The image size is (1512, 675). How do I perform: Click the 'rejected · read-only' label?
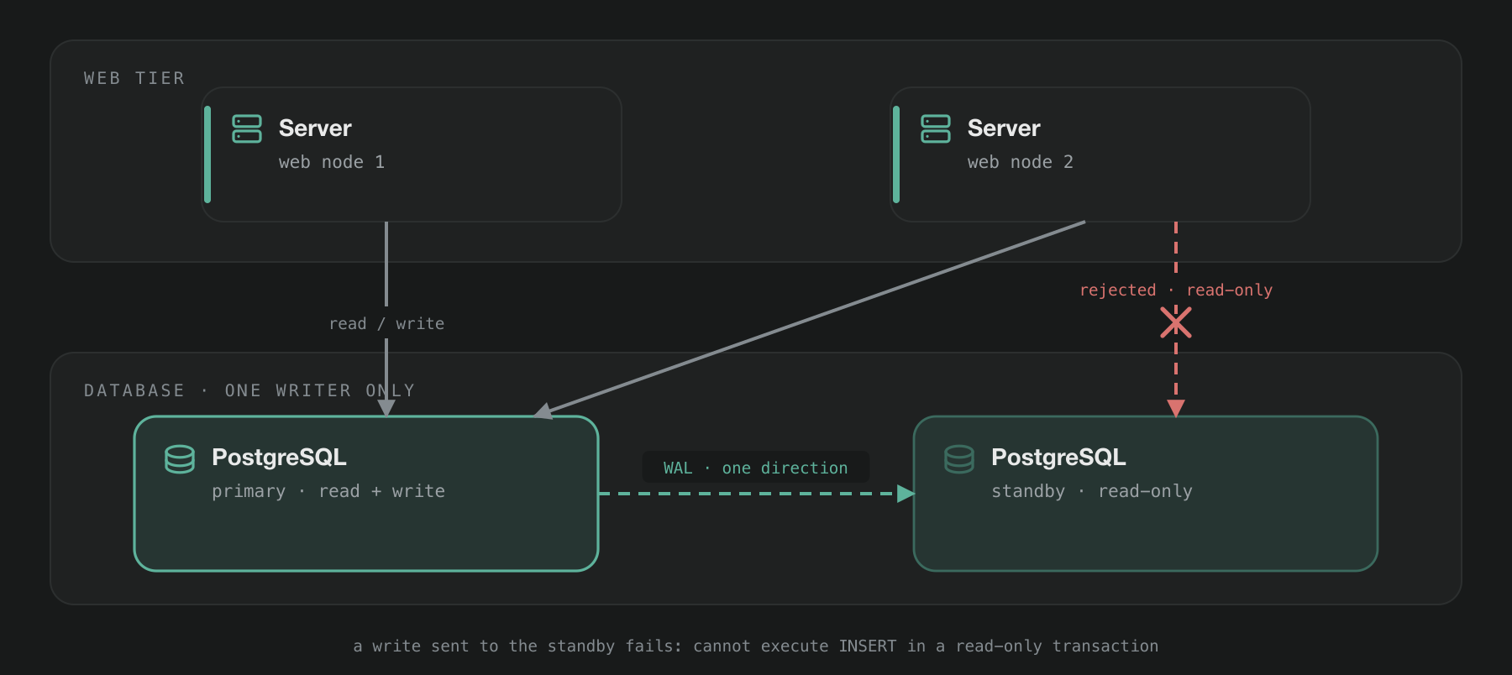tap(1176, 290)
